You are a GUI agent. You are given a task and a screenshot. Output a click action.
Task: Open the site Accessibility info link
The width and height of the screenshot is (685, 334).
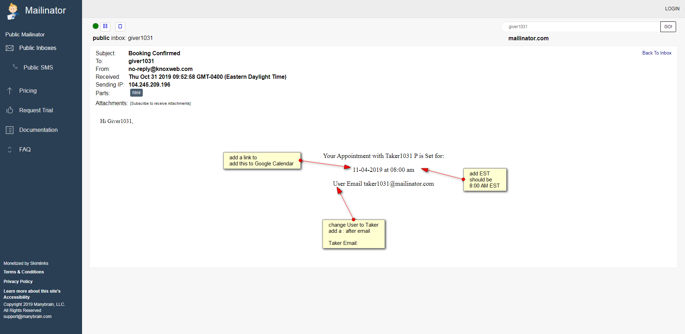[32, 294]
